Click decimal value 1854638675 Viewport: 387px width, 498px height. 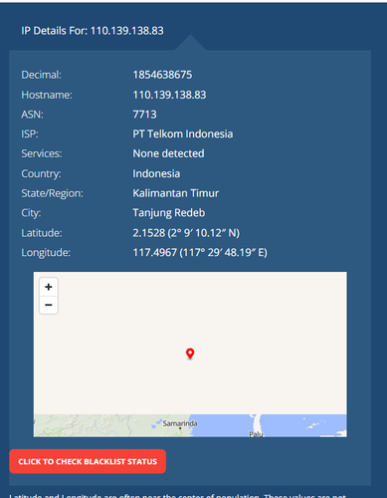(162, 75)
